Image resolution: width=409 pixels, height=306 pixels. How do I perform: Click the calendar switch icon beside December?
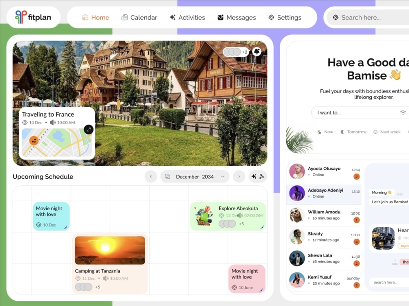[167, 177]
